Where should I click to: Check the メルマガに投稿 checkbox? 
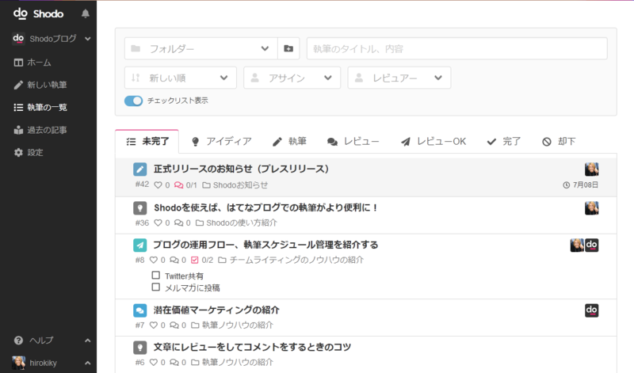click(155, 287)
